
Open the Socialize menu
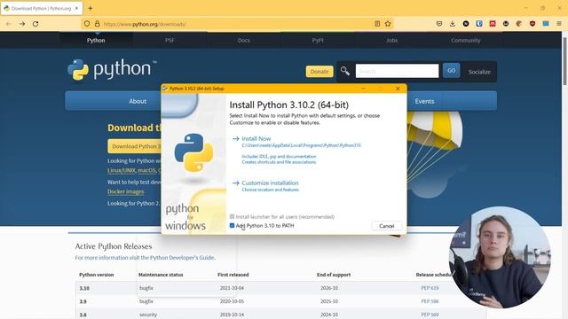point(479,72)
